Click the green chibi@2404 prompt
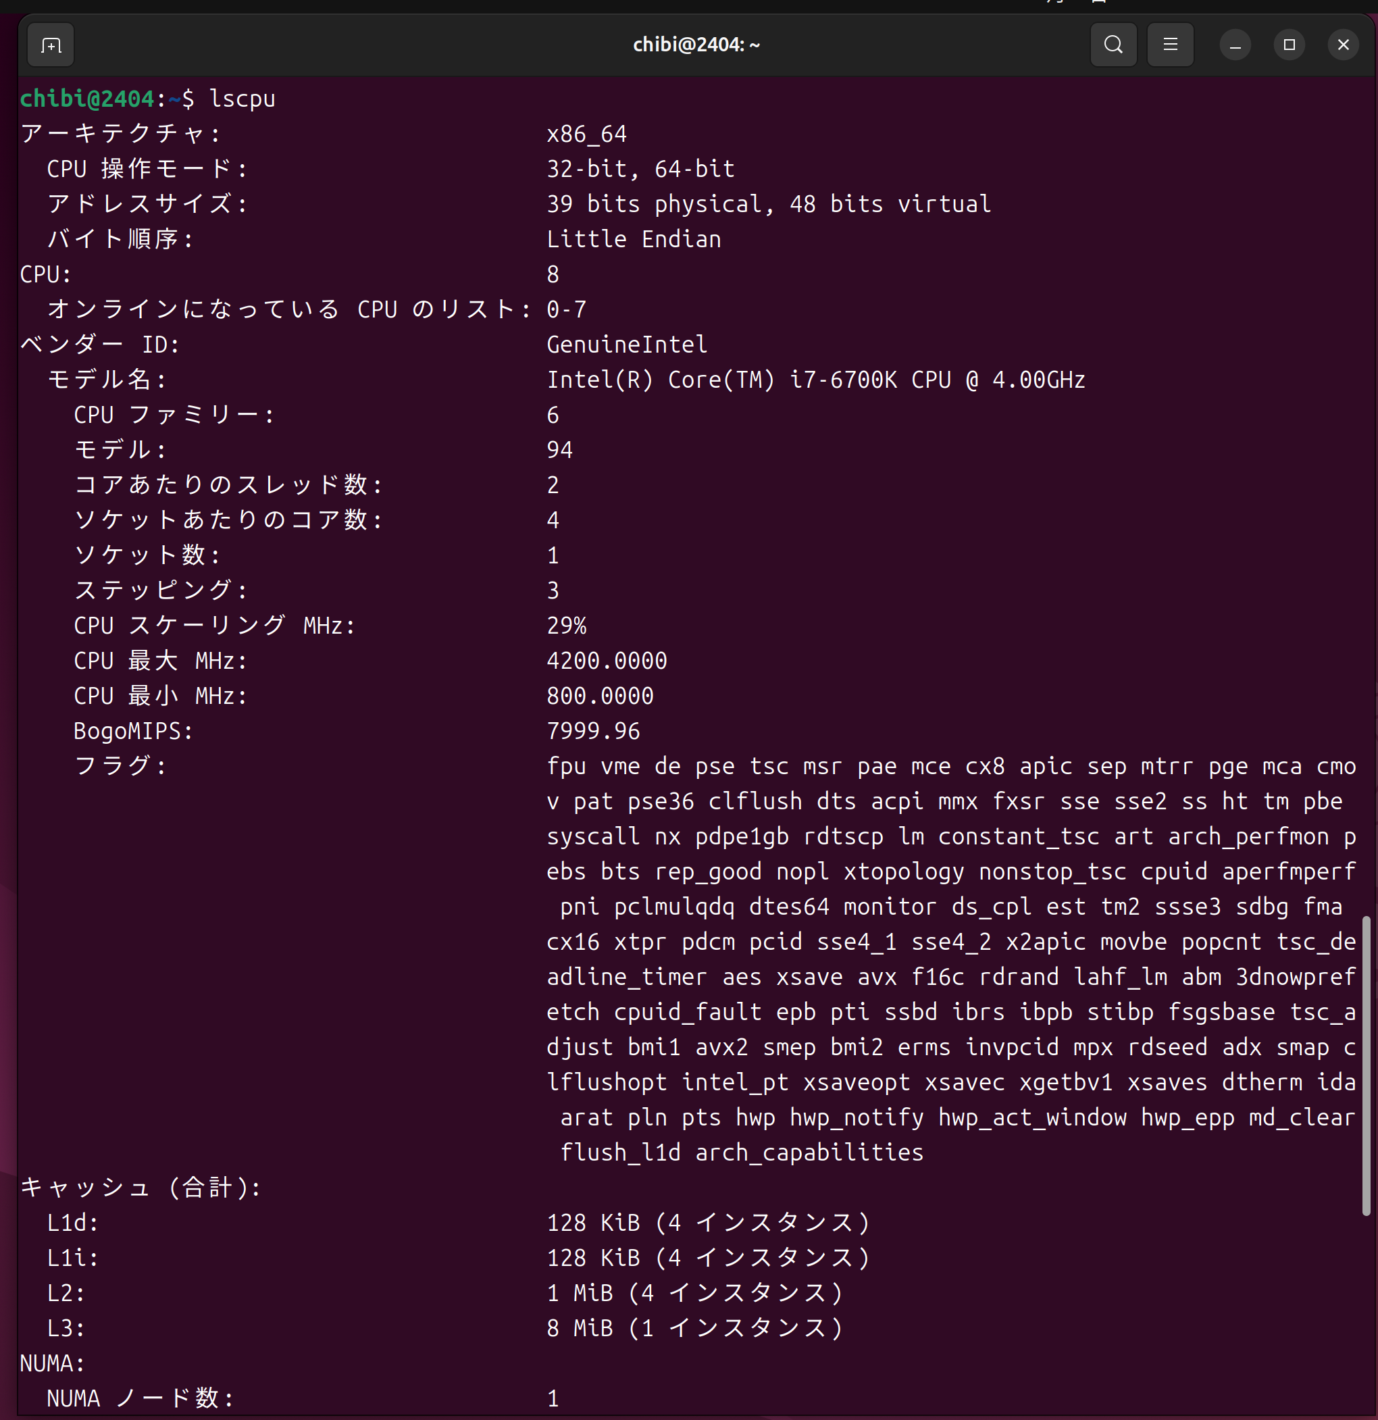Screen dimensions: 1378x1420 (87, 99)
